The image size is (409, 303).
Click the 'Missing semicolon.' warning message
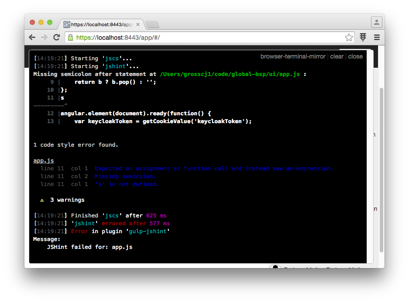click(125, 176)
